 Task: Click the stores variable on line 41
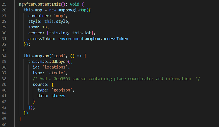click(58, 96)
